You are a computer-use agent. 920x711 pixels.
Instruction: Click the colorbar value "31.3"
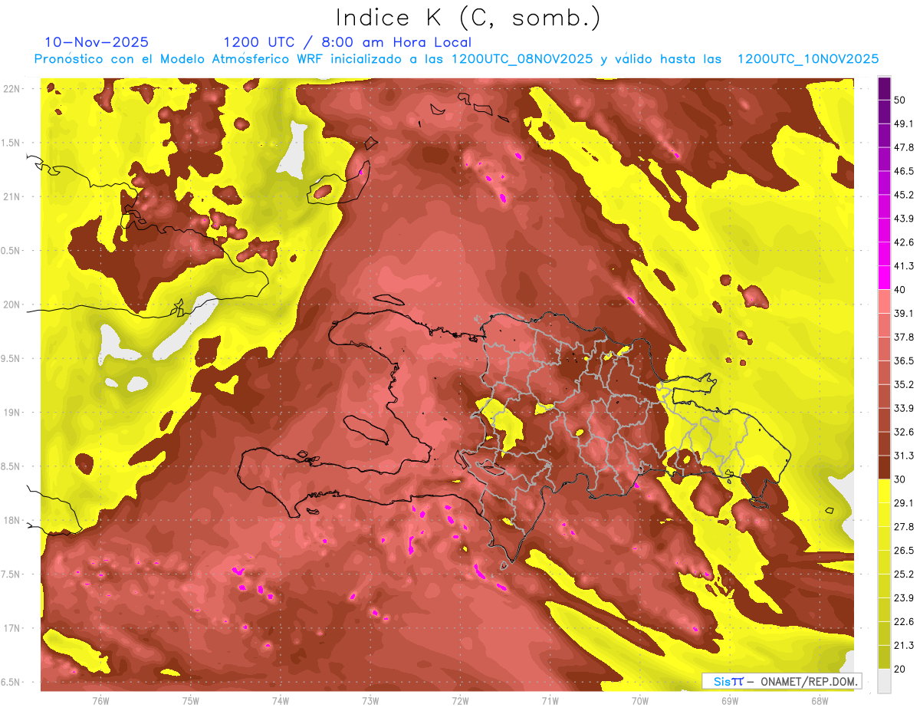[x=903, y=456]
